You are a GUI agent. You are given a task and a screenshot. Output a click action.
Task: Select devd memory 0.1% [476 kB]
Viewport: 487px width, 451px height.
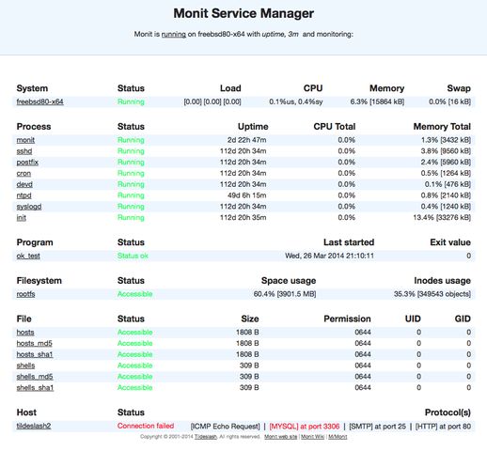click(448, 184)
